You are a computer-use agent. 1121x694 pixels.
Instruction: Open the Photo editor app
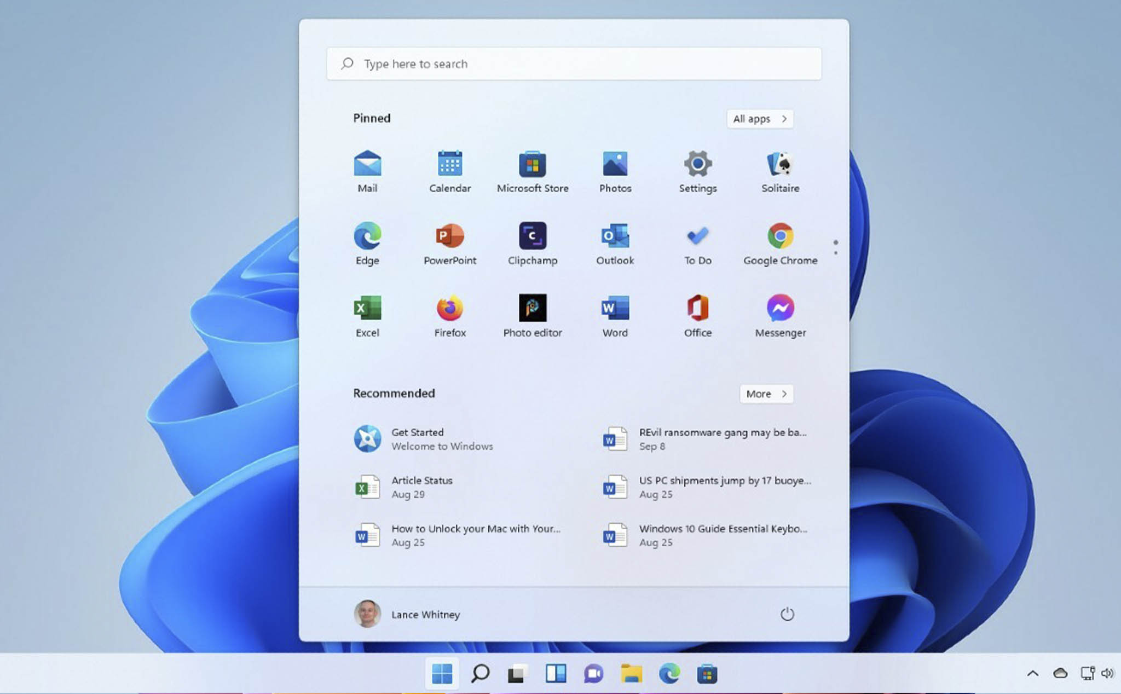pyautogui.click(x=533, y=316)
